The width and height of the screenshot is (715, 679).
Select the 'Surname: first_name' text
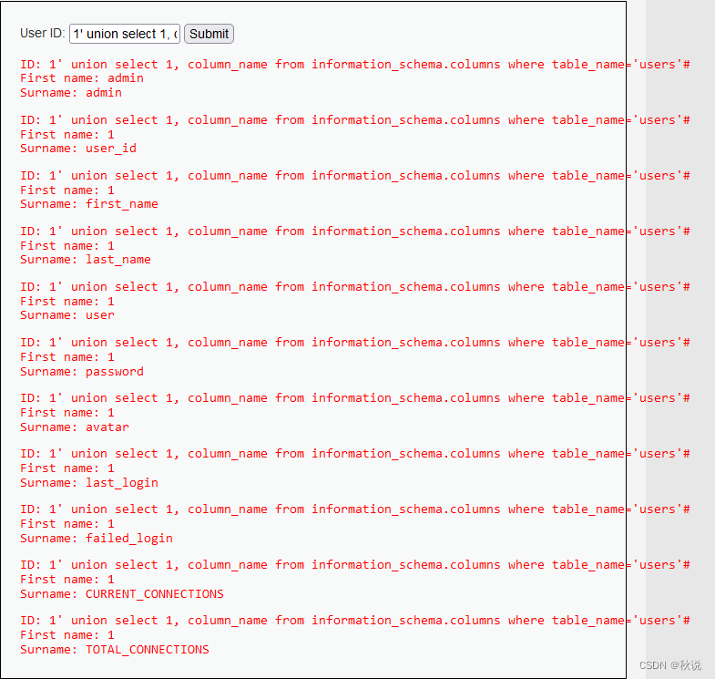[89, 204]
